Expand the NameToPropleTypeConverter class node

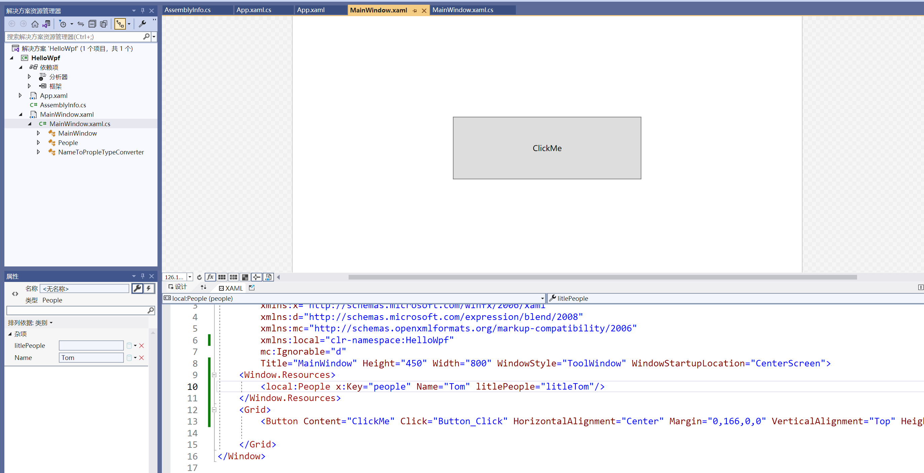click(x=38, y=152)
